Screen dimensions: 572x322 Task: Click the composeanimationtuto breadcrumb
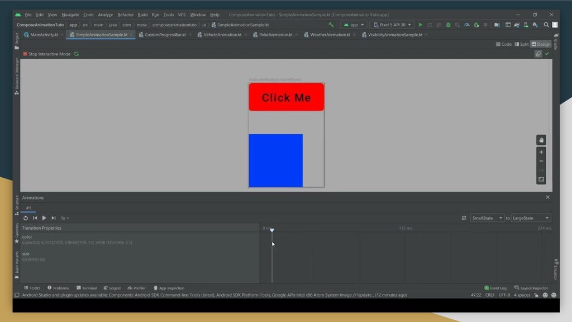pos(174,25)
